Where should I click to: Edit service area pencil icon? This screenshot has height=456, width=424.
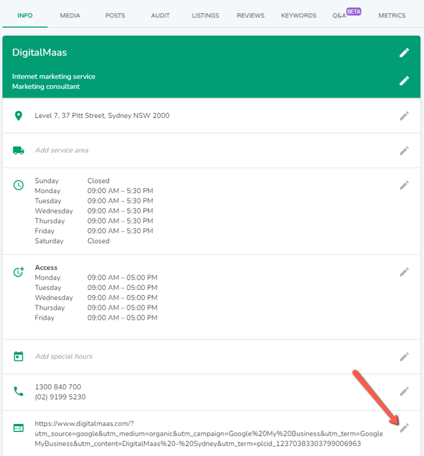[404, 151]
